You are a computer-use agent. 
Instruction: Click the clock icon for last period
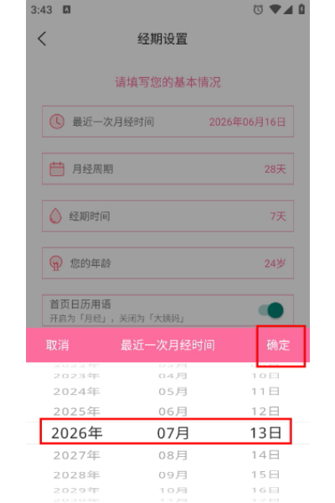(57, 122)
